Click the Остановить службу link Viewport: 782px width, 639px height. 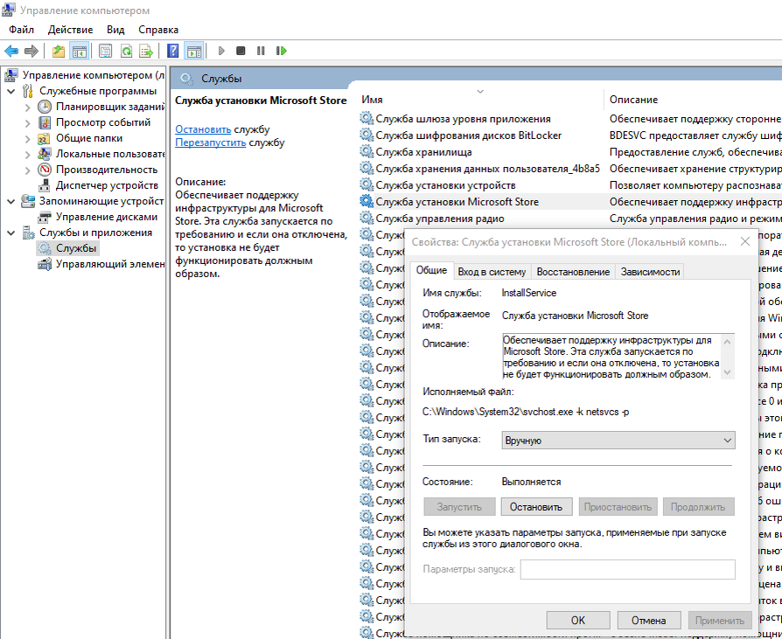point(203,129)
